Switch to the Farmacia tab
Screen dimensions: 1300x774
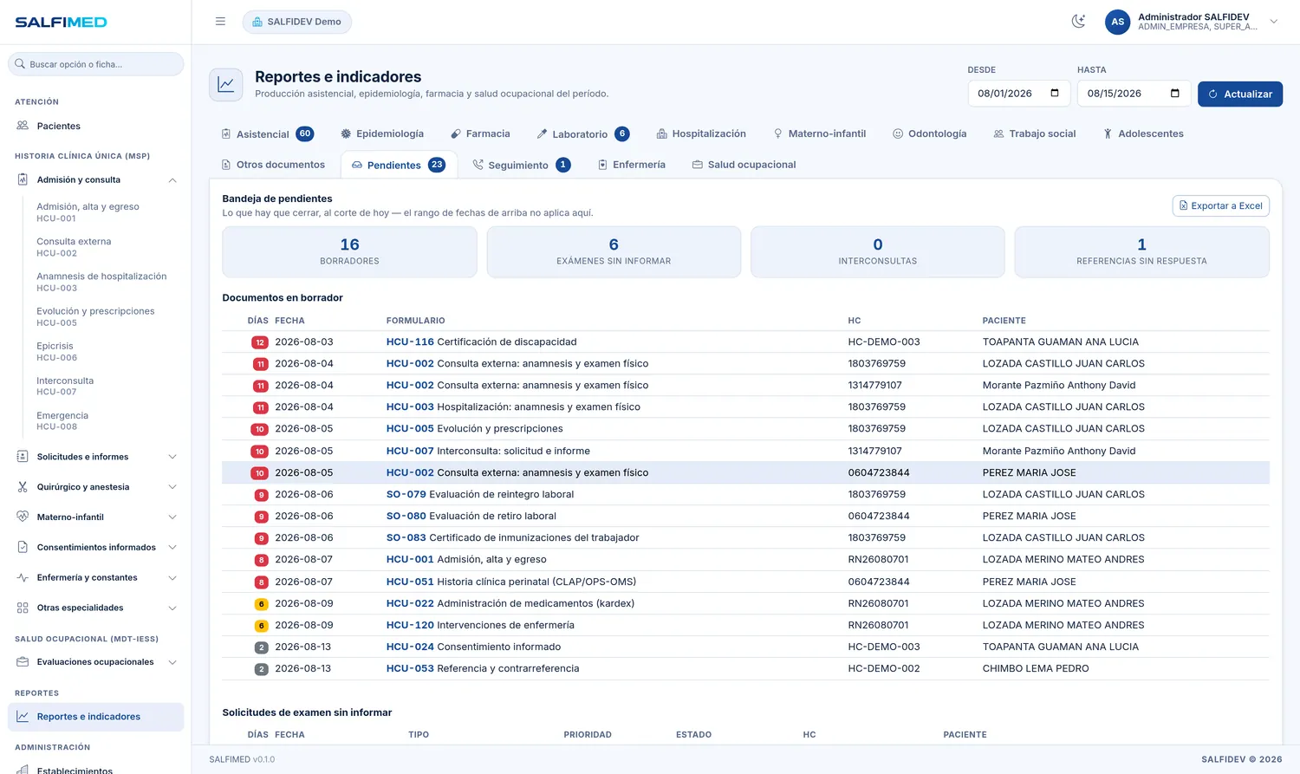point(480,133)
